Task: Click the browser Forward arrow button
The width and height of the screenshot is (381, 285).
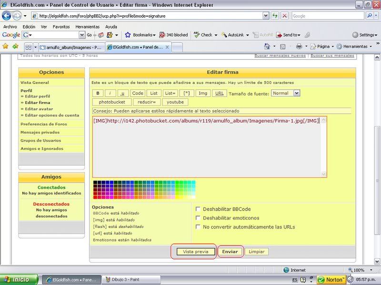Action: tap(17, 16)
